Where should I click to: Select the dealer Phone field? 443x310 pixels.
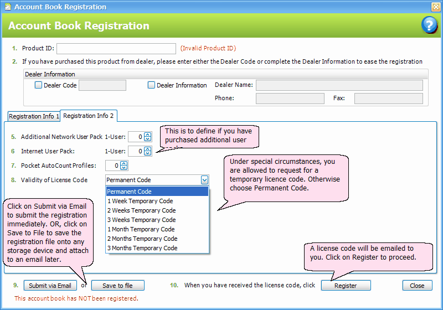coord(290,99)
